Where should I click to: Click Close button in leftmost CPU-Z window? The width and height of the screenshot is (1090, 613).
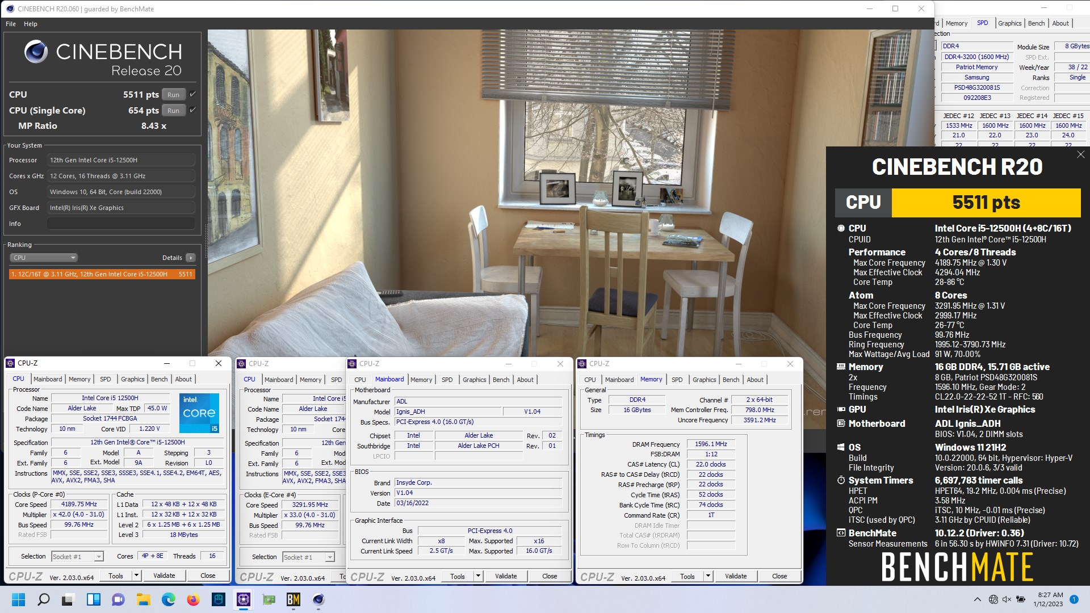pos(208,576)
